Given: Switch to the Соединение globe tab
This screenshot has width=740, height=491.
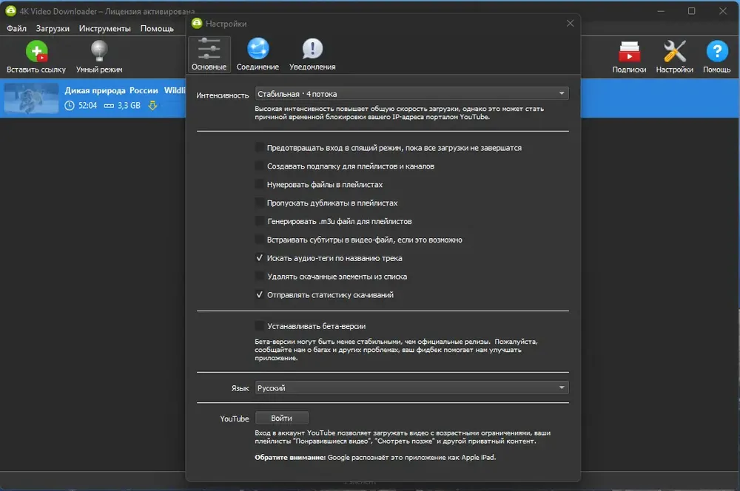Looking at the screenshot, I should coord(258,49).
